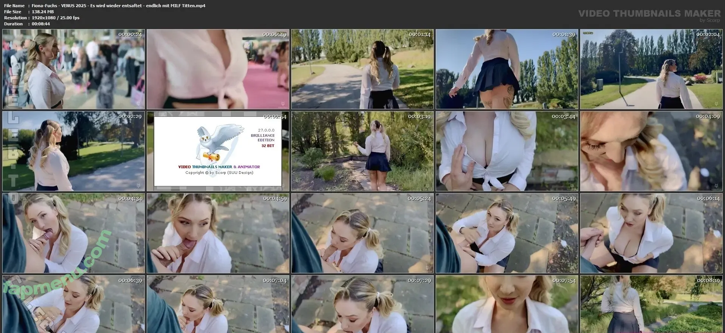Click the 00:01:39 timestamp label

click(x=564, y=34)
